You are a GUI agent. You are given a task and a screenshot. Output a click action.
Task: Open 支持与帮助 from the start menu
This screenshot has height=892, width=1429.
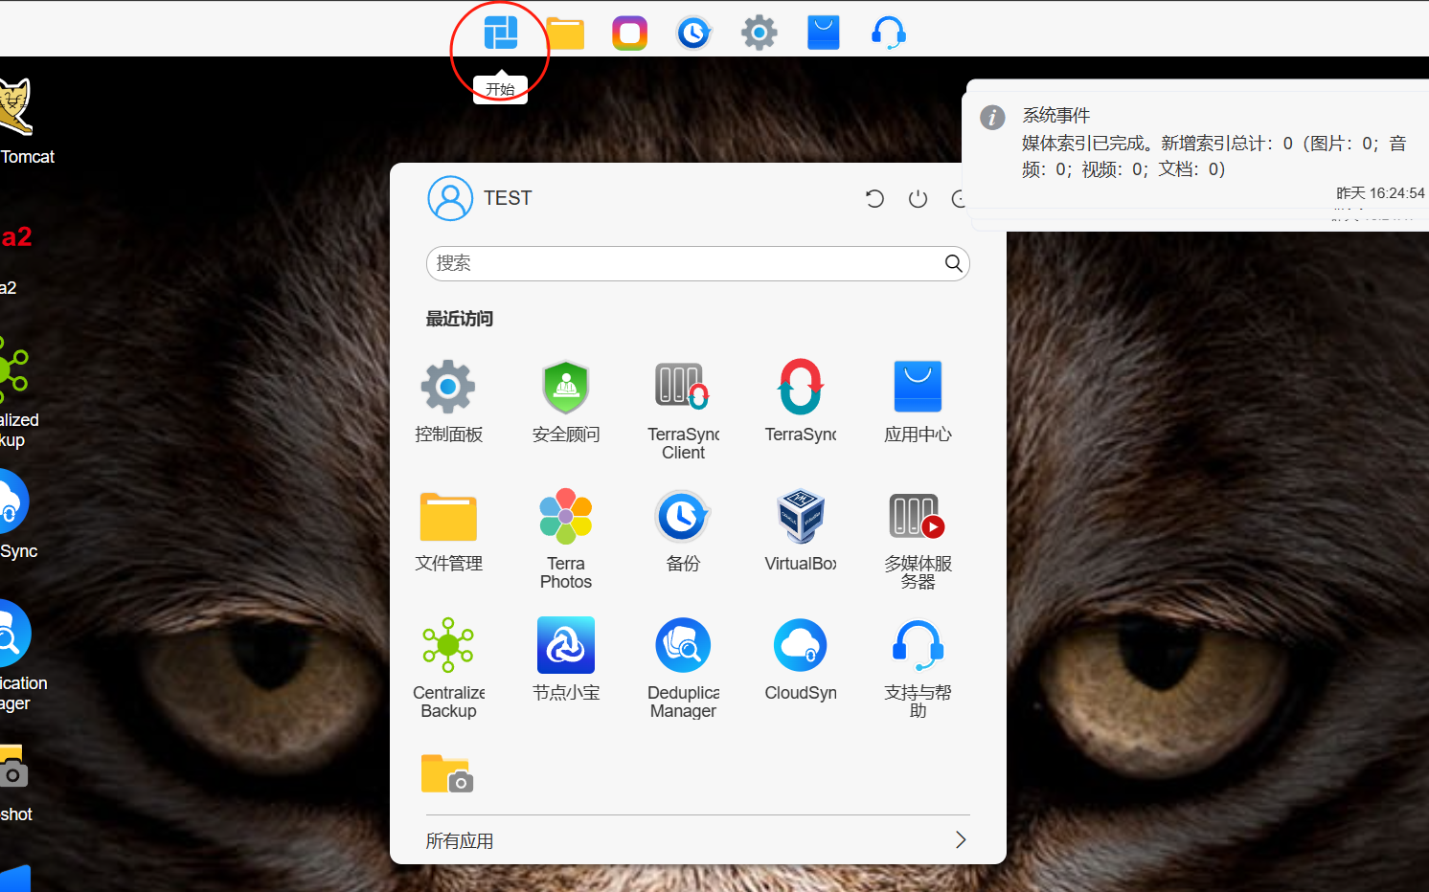point(918,668)
